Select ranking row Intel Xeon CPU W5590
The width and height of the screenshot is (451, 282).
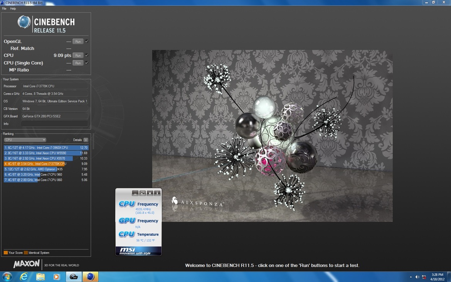46,153
